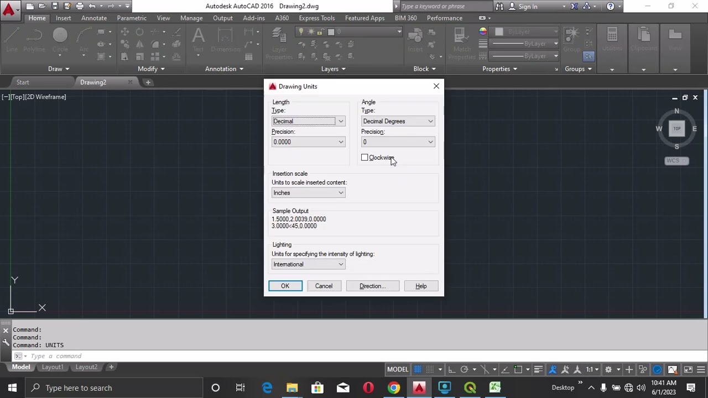
Task: Toggle snap mode in status bar
Action: 430,369
